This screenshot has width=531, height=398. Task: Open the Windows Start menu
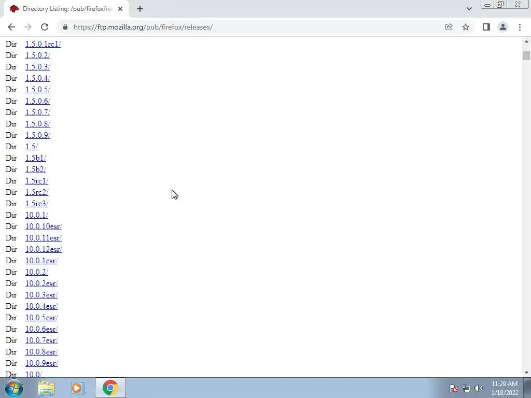tap(14, 388)
